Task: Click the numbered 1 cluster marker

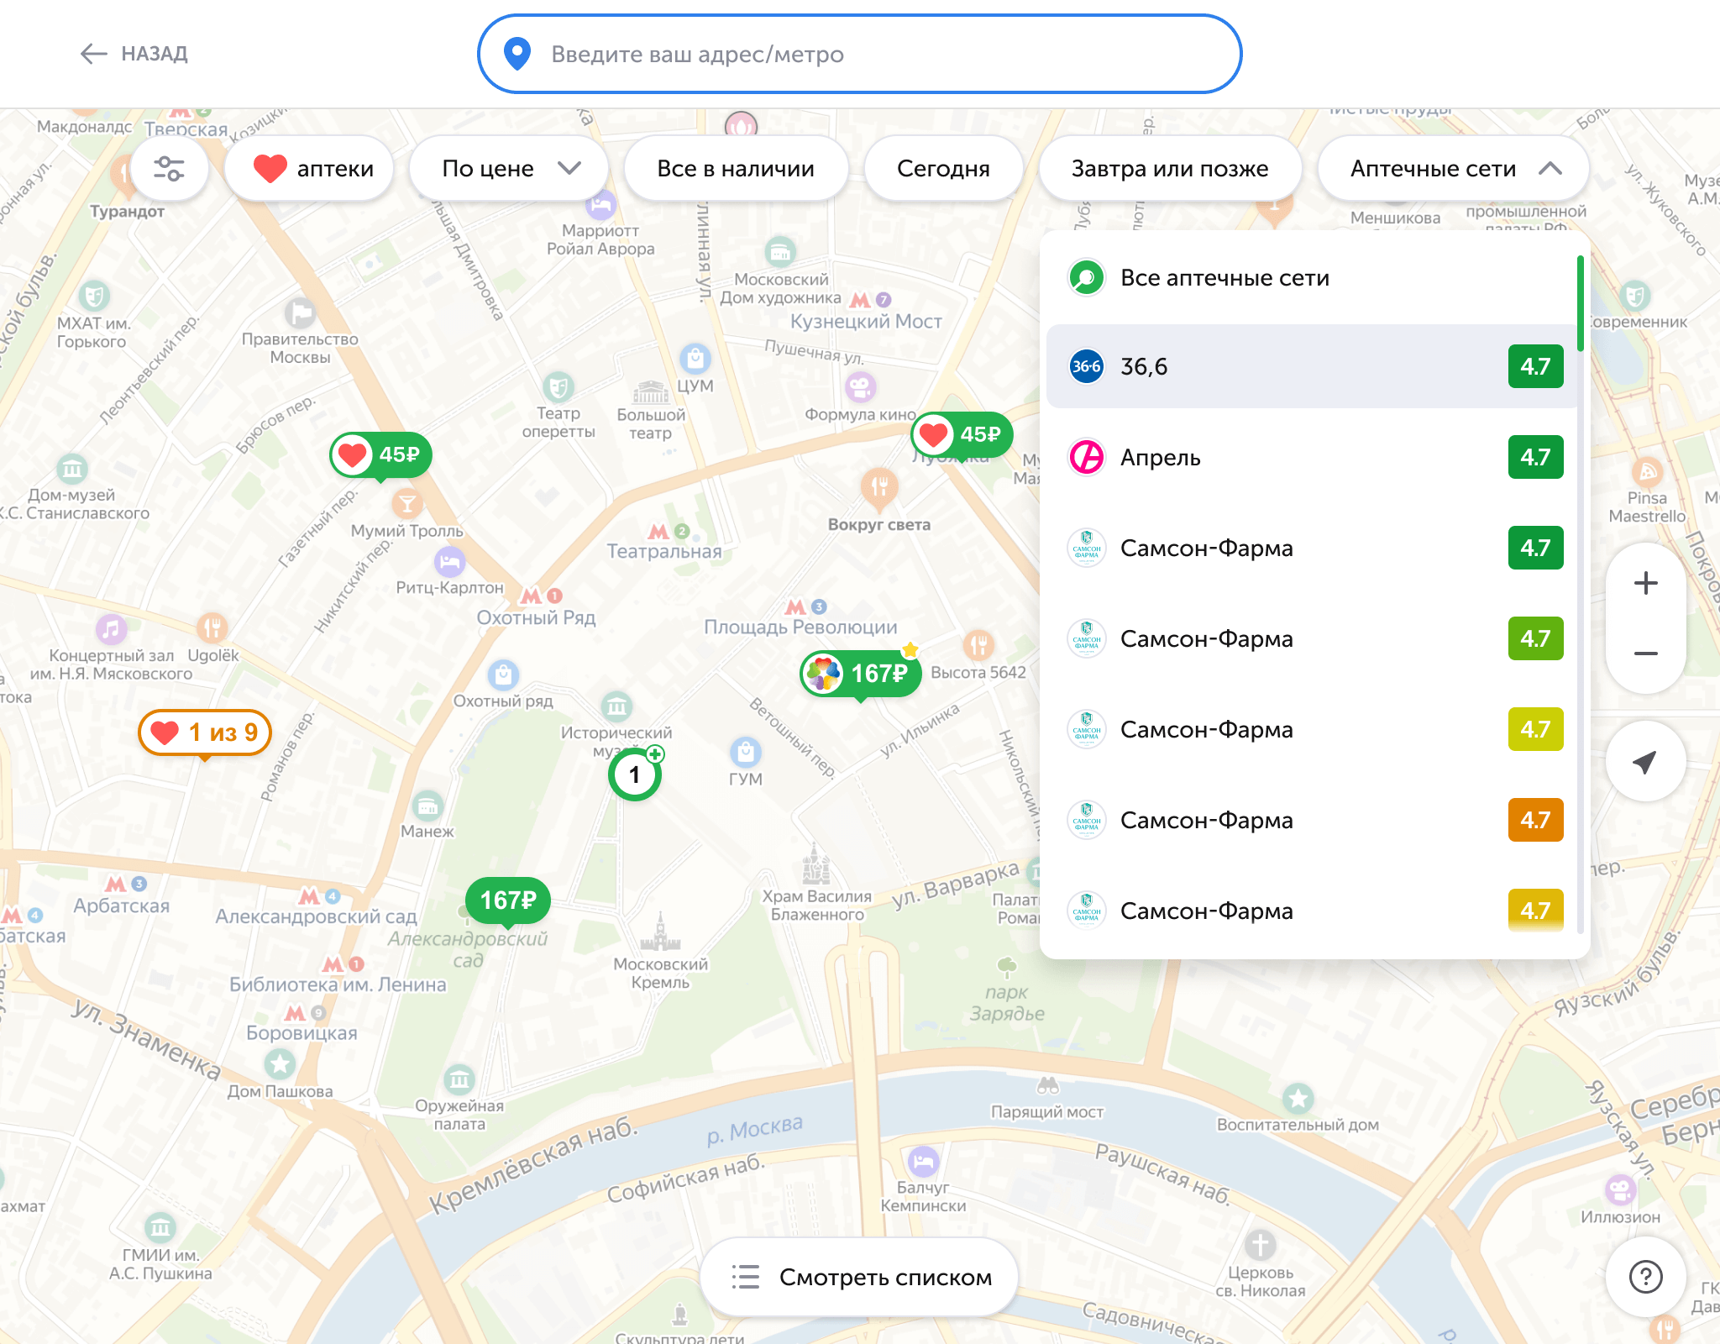Action: click(635, 774)
